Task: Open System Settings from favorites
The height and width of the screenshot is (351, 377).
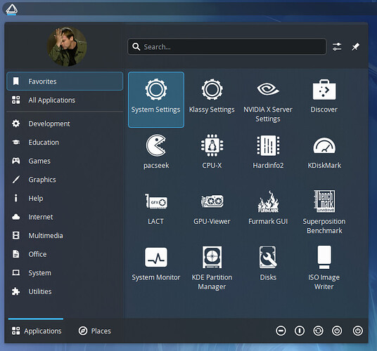Action: pos(156,100)
